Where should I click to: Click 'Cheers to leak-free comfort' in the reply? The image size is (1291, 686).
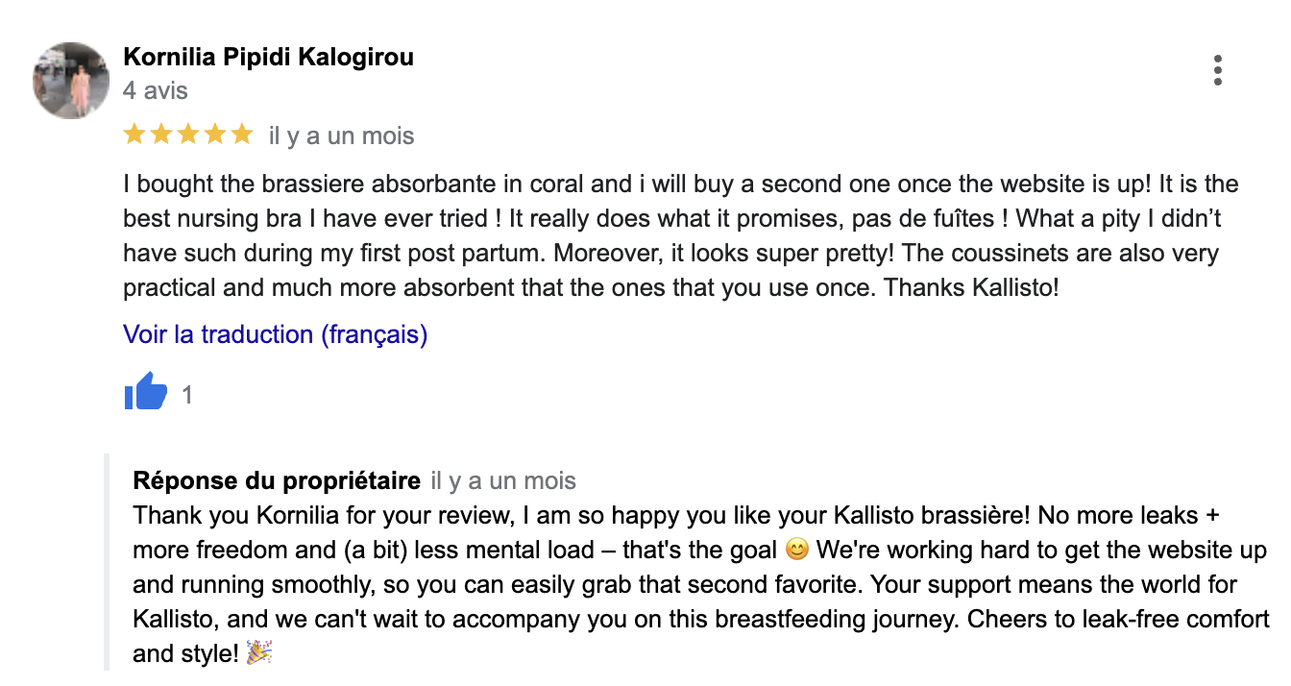[x=1118, y=620]
